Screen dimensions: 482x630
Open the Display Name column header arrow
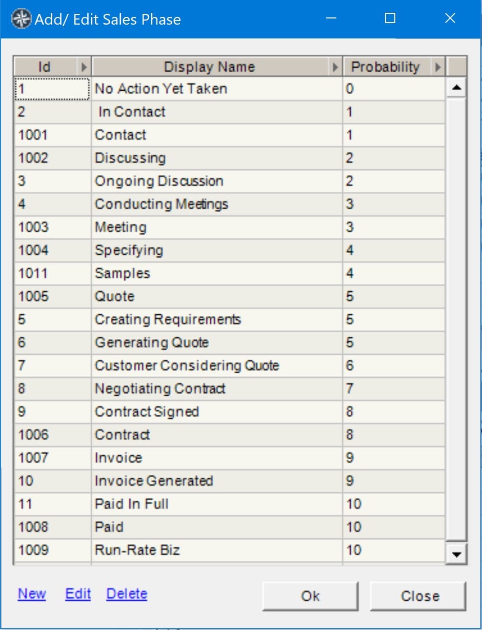point(336,67)
